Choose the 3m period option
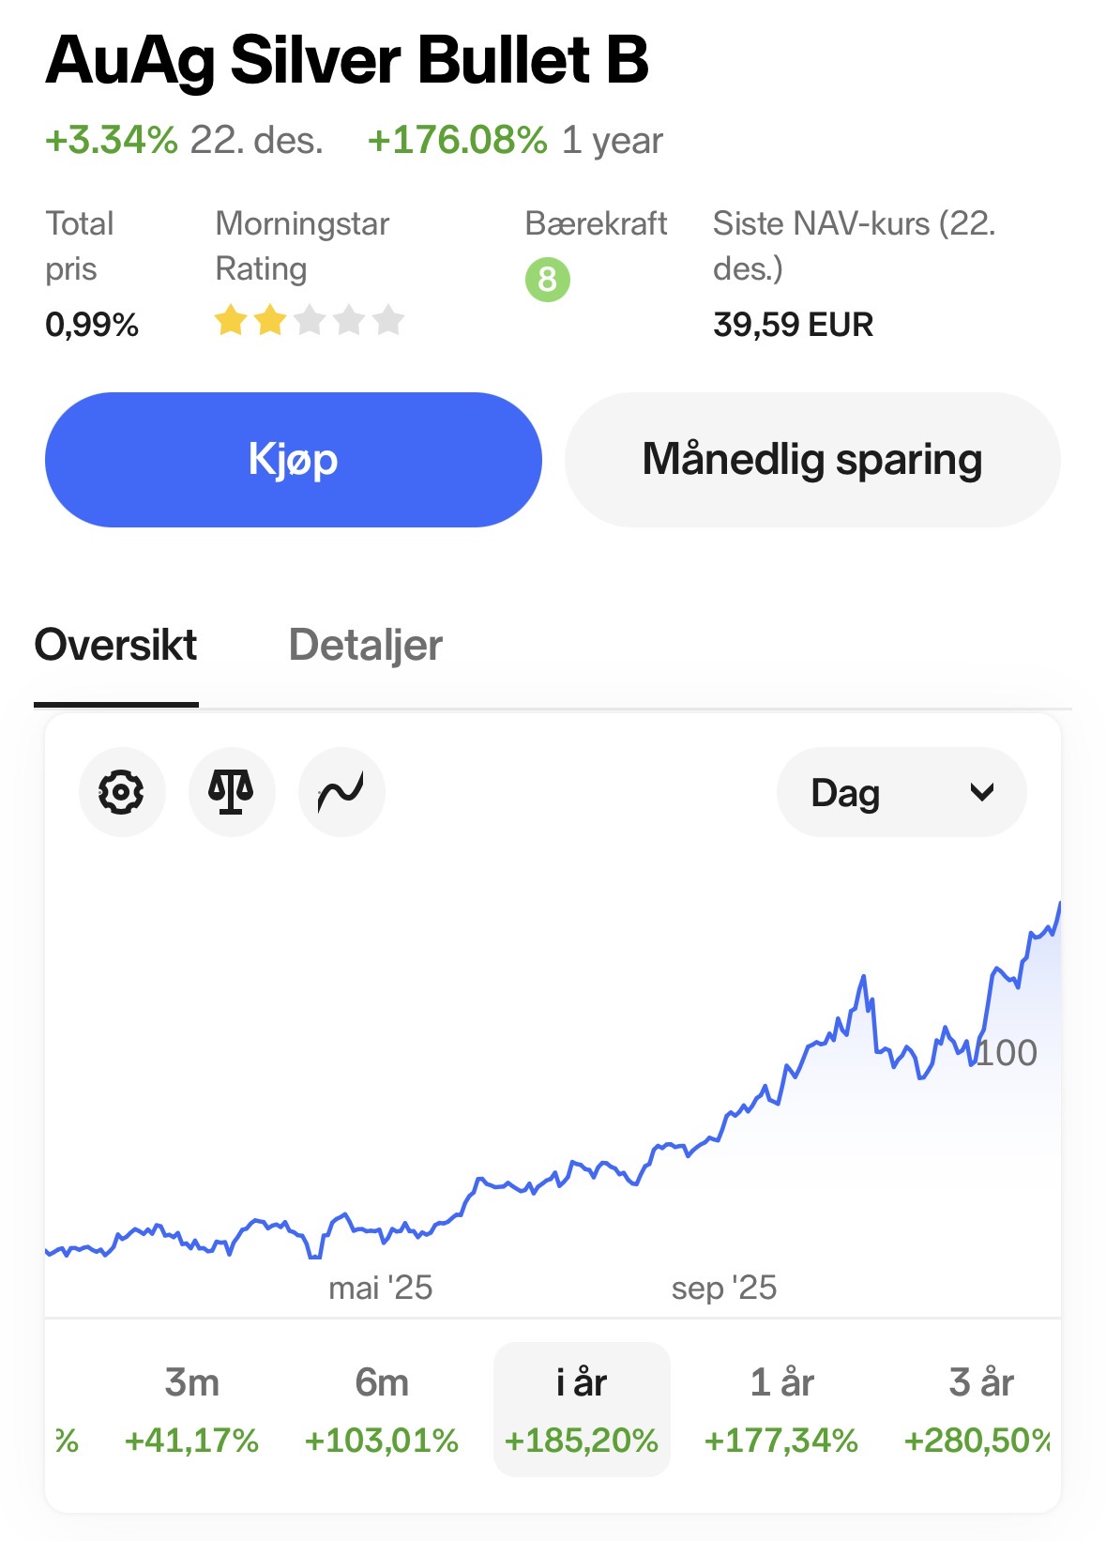Screen dimensions: 1106x1541 click(192, 1409)
